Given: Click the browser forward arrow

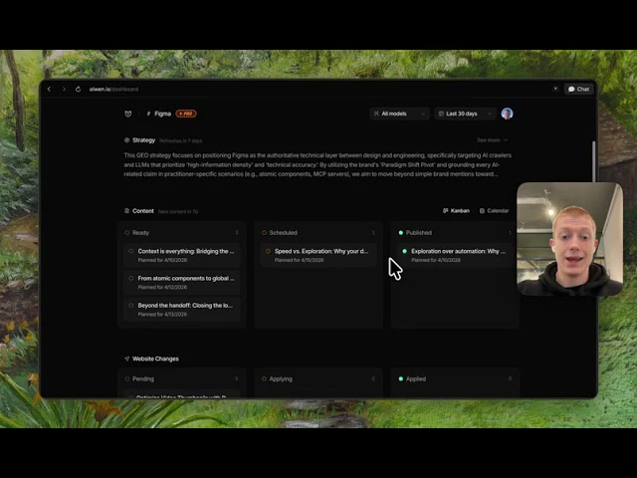Looking at the screenshot, I should (64, 89).
